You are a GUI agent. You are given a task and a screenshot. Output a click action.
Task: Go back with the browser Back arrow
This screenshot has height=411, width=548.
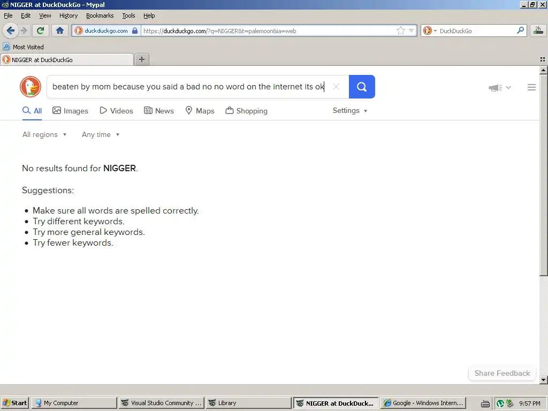pyautogui.click(x=11, y=31)
